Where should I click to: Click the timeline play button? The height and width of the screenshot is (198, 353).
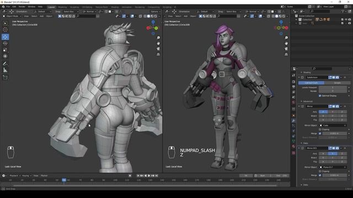[149, 176]
